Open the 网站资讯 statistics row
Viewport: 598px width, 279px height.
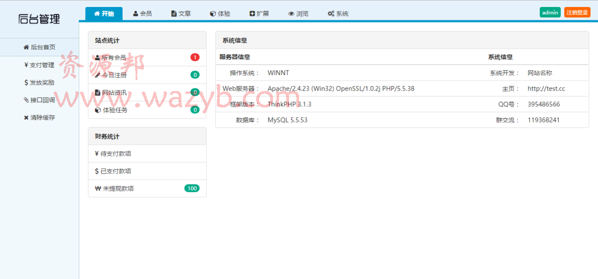(x=147, y=93)
